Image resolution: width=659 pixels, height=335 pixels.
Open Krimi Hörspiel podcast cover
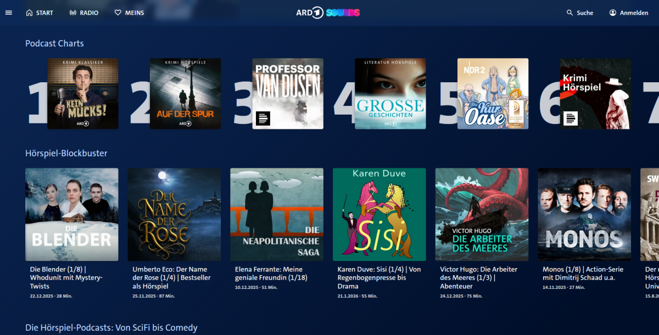point(595,94)
